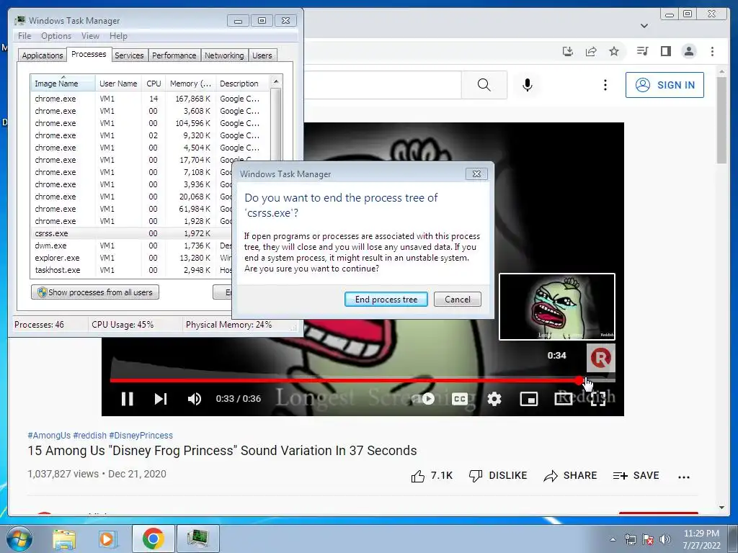Click the YouTube search magnifier button
738x553 pixels.
[484, 85]
